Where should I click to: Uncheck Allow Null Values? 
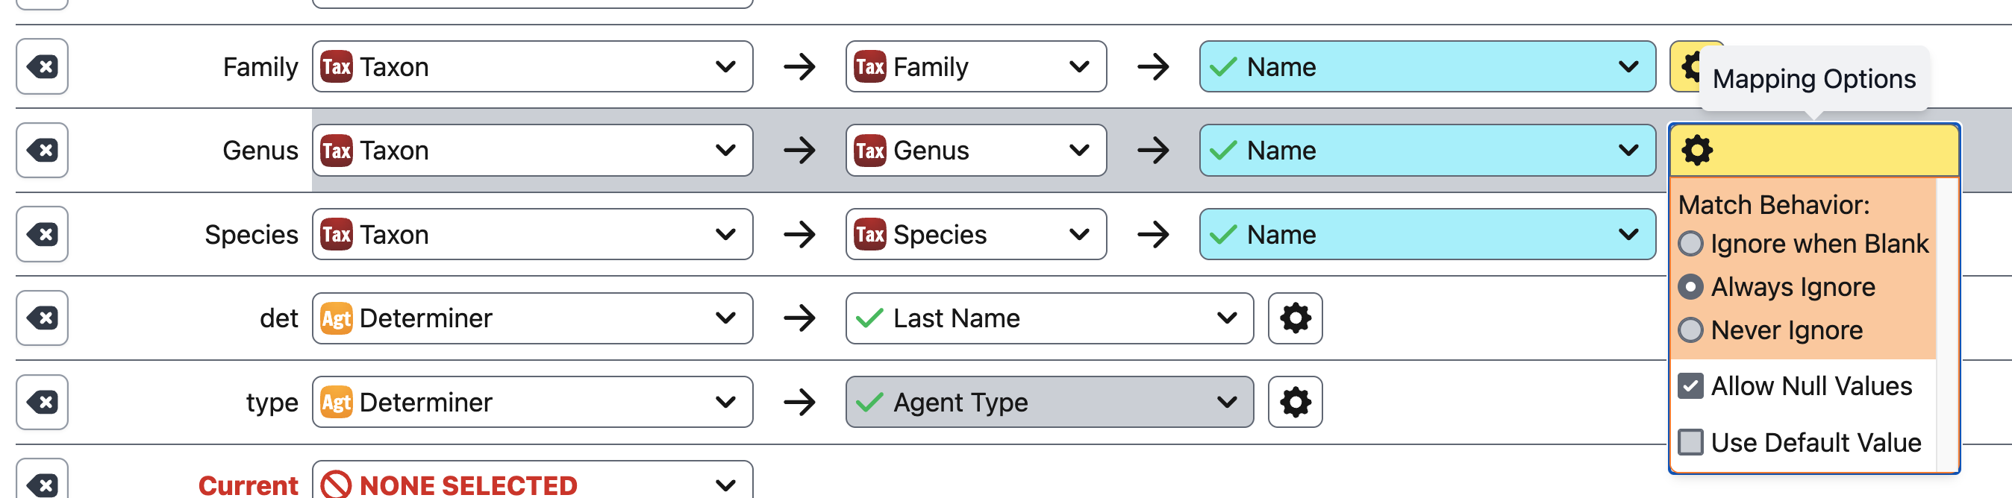pos(1690,386)
